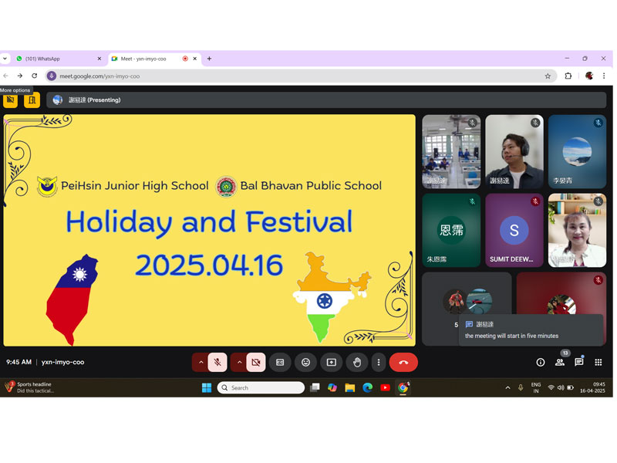
Task: Click the Present now screen share icon
Action: tap(331, 362)
